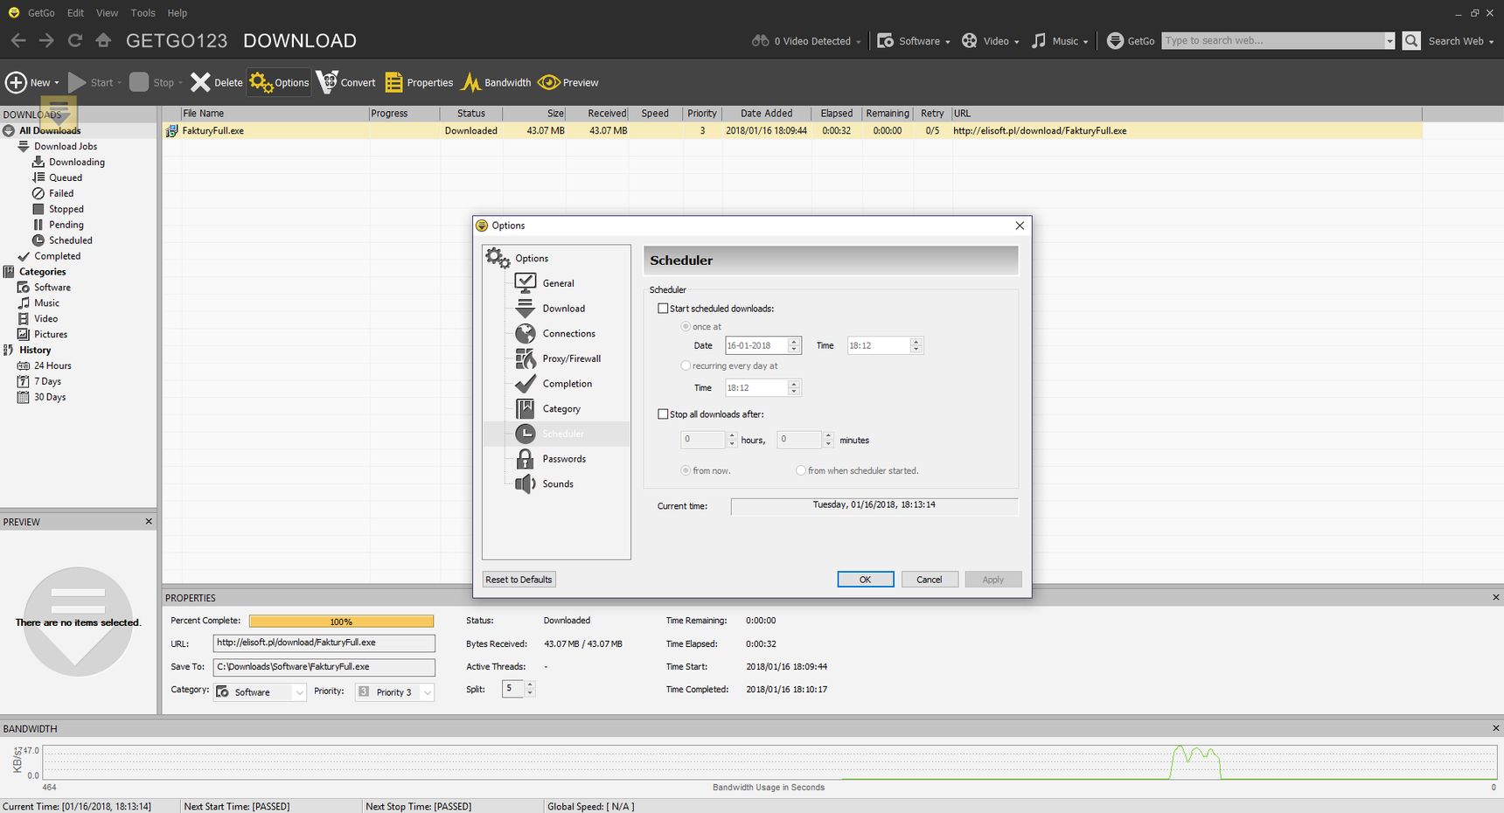The width and height of the screenshot is (1504, 813).
Task: Close the Preview panel
Action: click(x=149, y=522)
